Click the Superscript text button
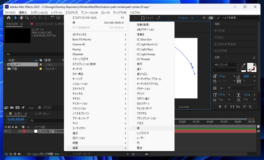264x160 pixels. 245,107
